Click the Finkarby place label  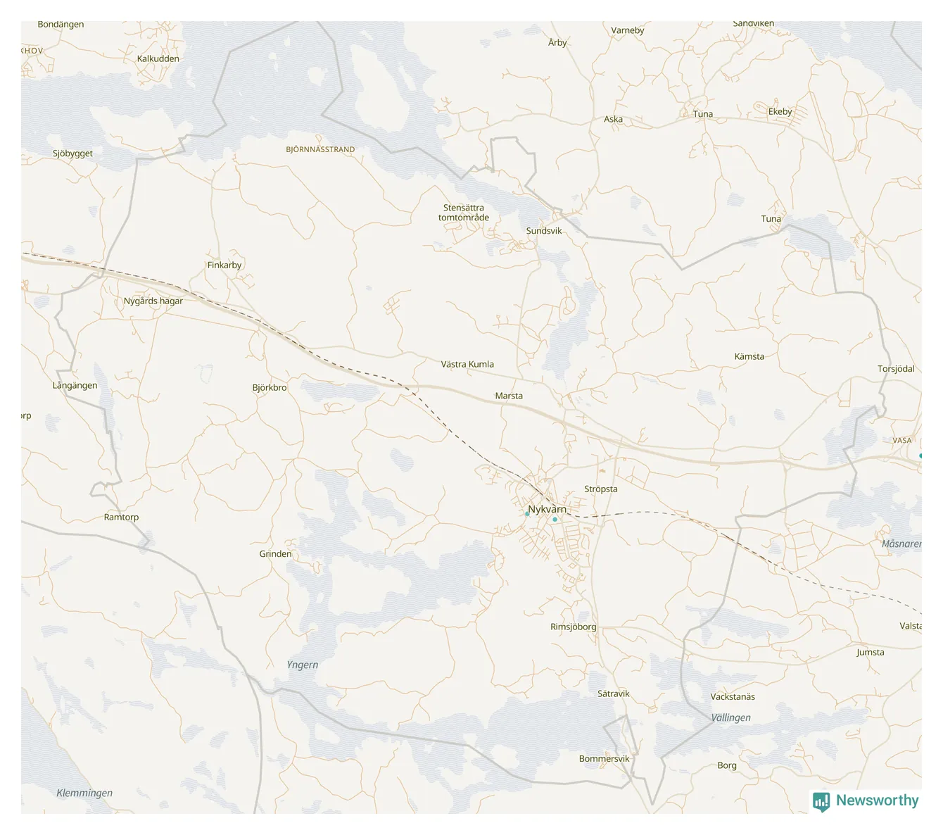(224, 265)
